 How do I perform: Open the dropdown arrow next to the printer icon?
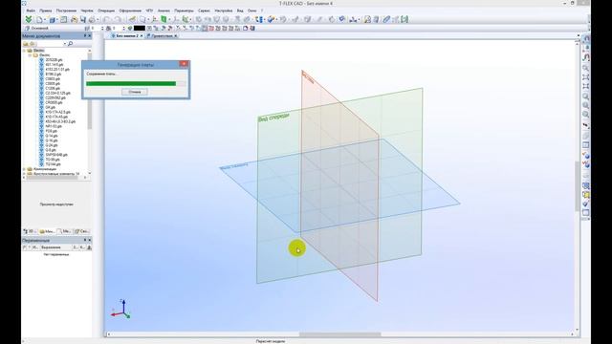point(98,19)
